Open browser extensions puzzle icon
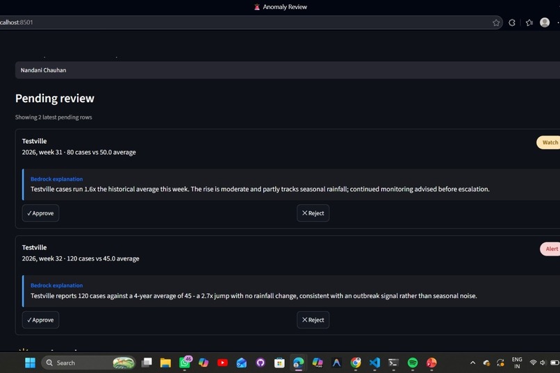560x373 pixels. tap(512, 22)
